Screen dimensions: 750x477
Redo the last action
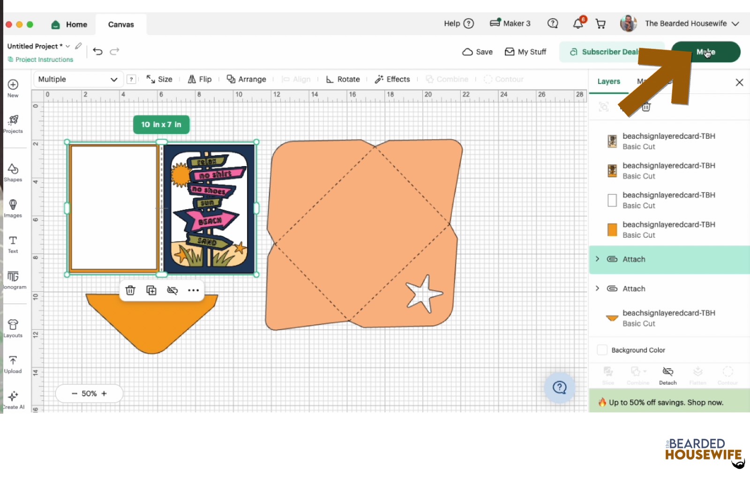coord(114,51)
